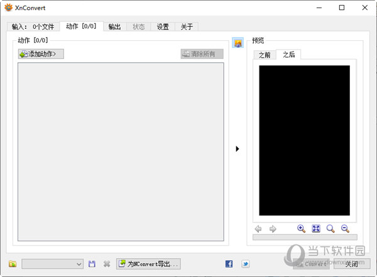
Task: Click the preview progress bar
Action: (305, 237)
